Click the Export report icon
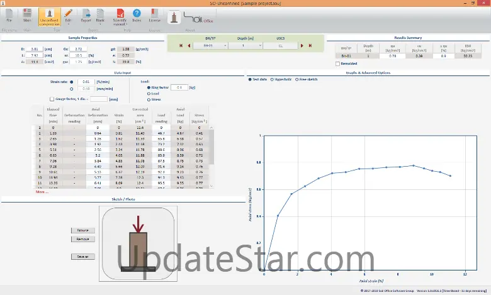This screenshot has height=295, width=491. pyautogui.click(x=86, y=16)
